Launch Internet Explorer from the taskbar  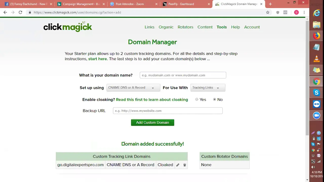tap(316, 13)
